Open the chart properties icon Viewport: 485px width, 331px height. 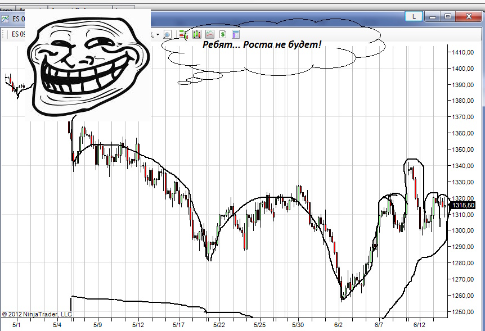[236, 34]
